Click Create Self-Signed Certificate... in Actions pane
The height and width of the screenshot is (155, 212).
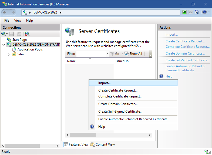coord(187,60)
